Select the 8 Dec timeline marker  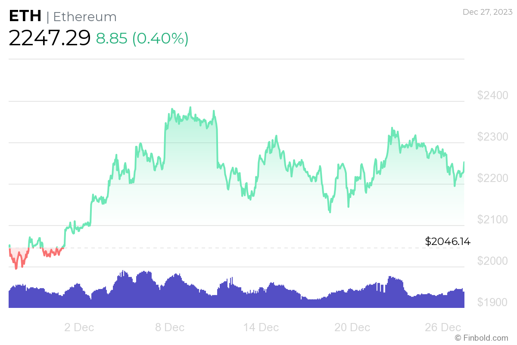click(170, 327)
